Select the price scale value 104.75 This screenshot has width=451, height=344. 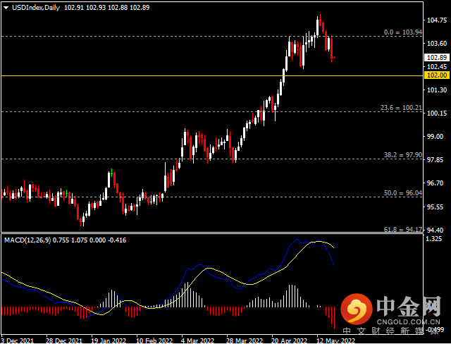437,20
